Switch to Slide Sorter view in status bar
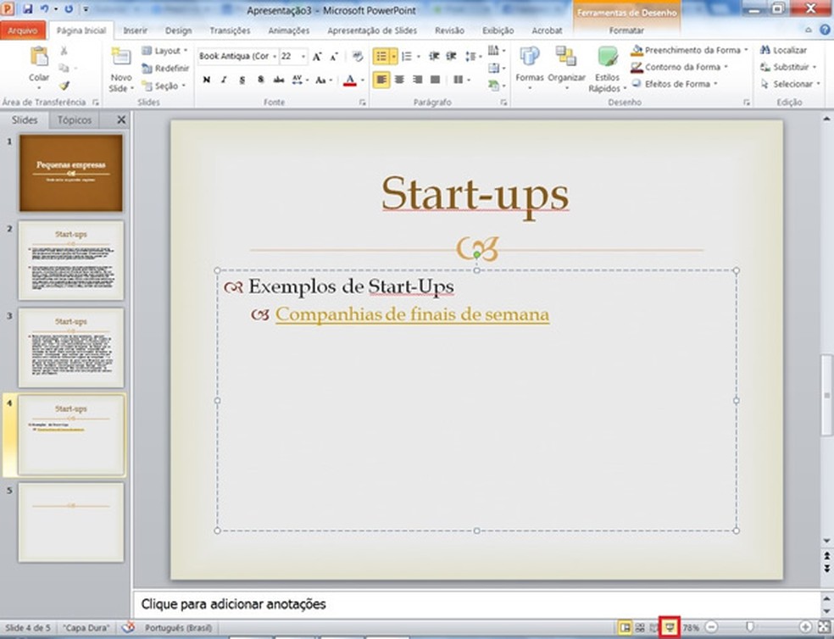The height and width of the screenshot is (639, 834). [x=641, y=628]
